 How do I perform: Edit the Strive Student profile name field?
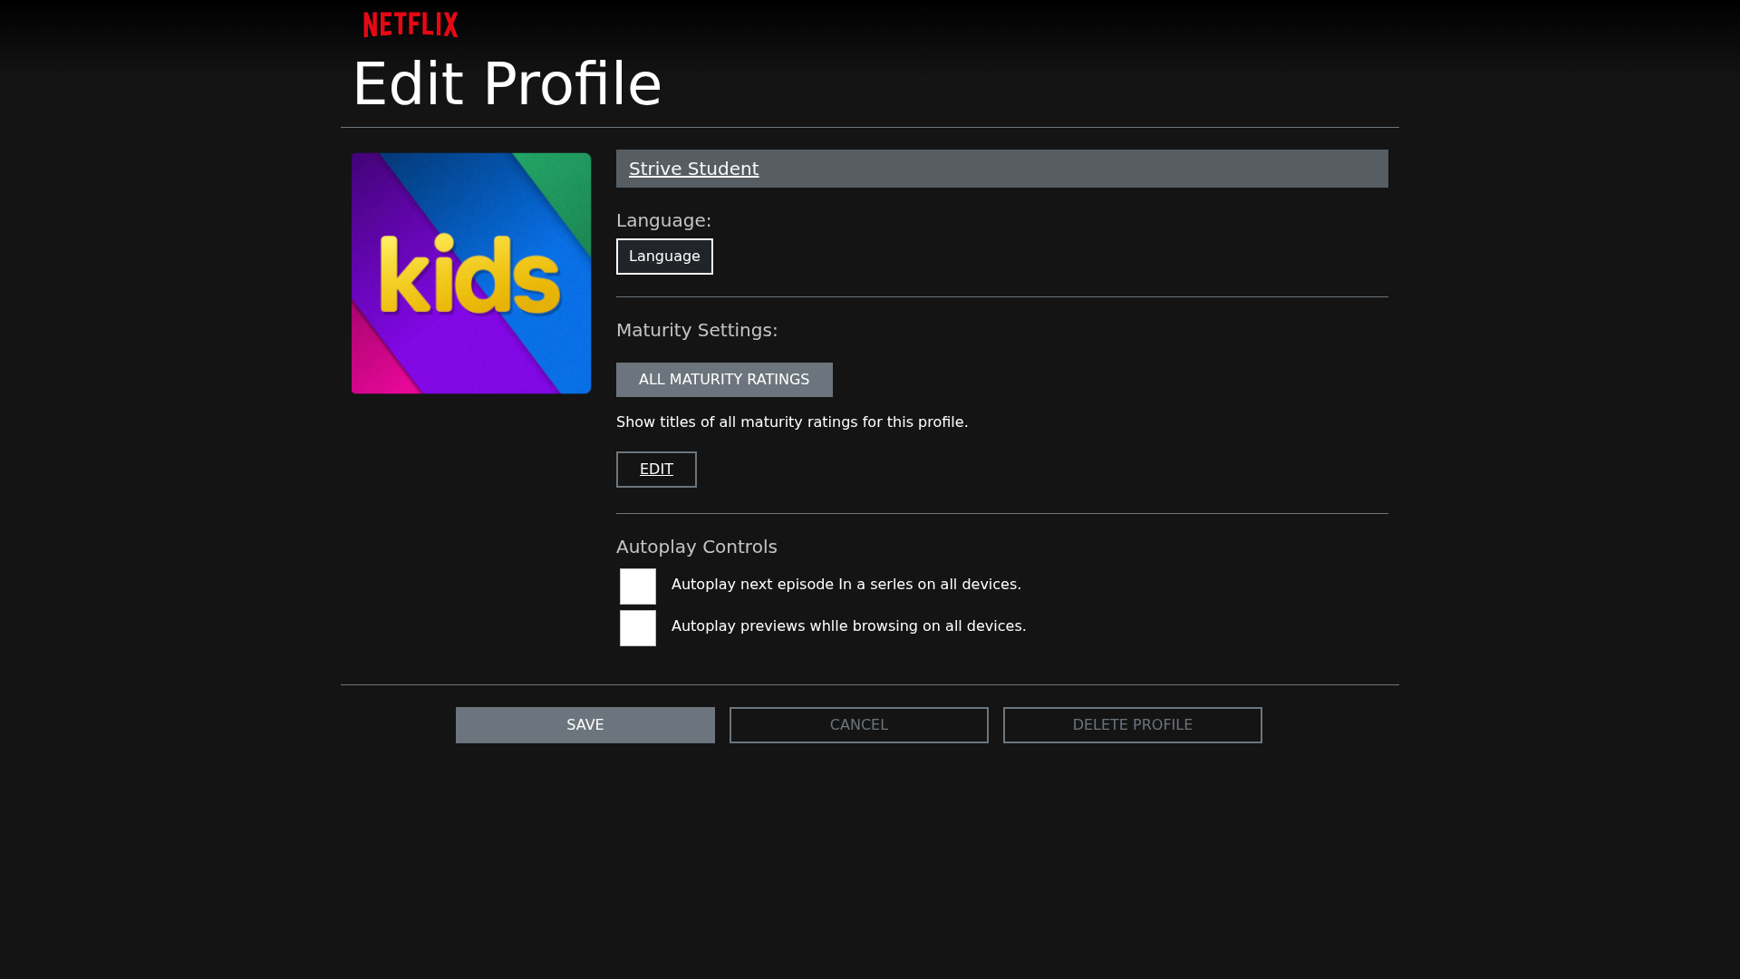(1002, 169)
